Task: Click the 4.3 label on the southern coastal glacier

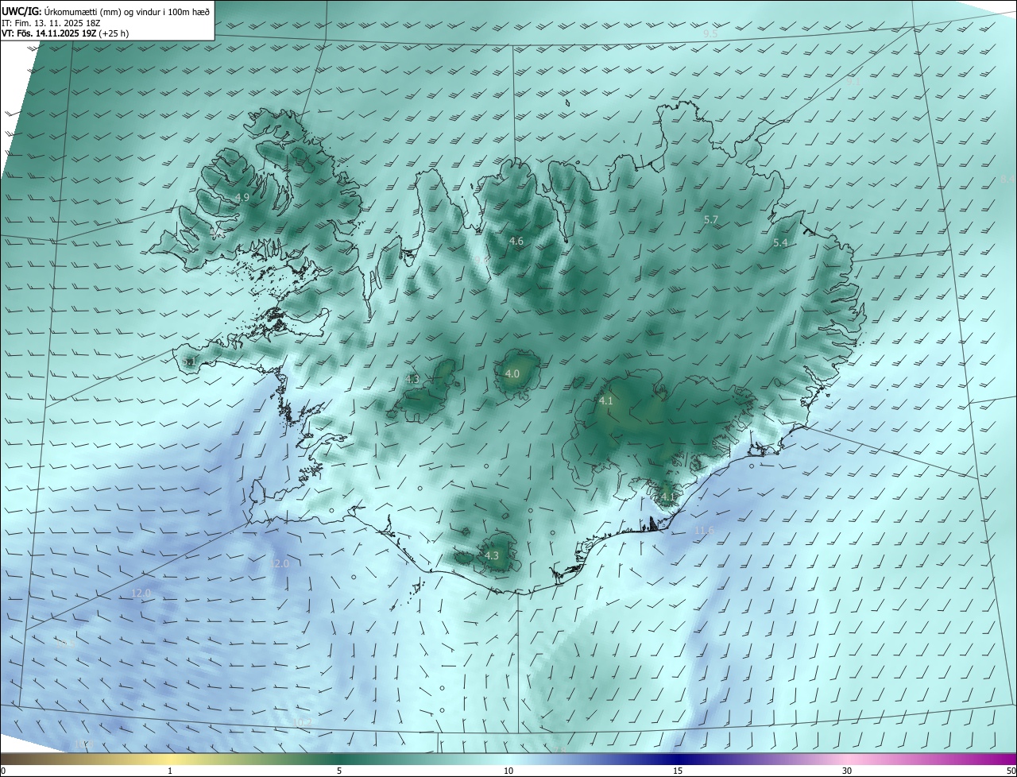Action: [x=492, y=555]
